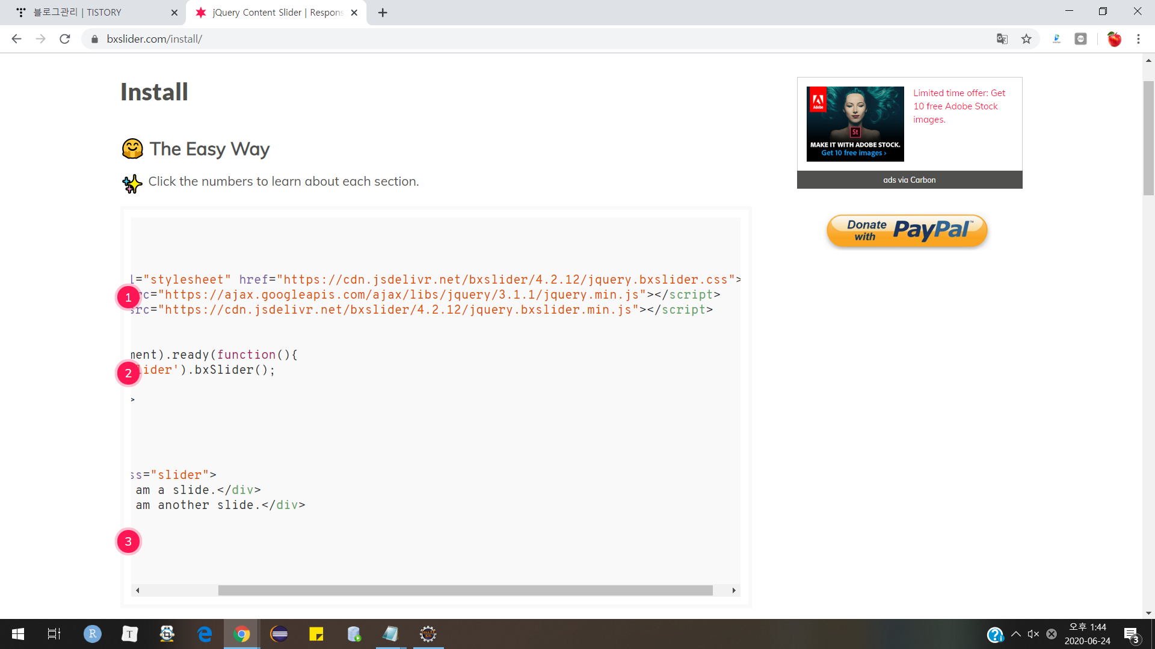Close the jQuery Content Slider tab
This screenshot has height=649, width=1155.
pyautogui.click(x=354, y=13)
